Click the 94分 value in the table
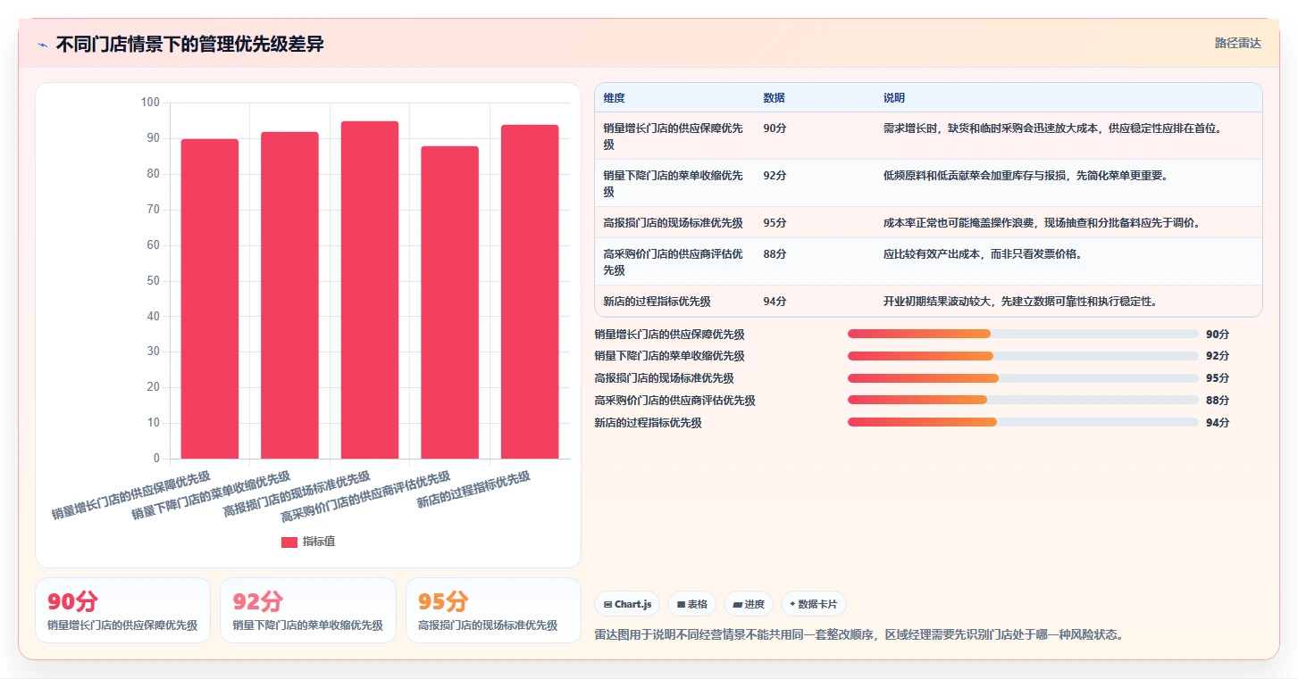The width and height of the screenshot is (1298, 679). (x=775, y=302)
